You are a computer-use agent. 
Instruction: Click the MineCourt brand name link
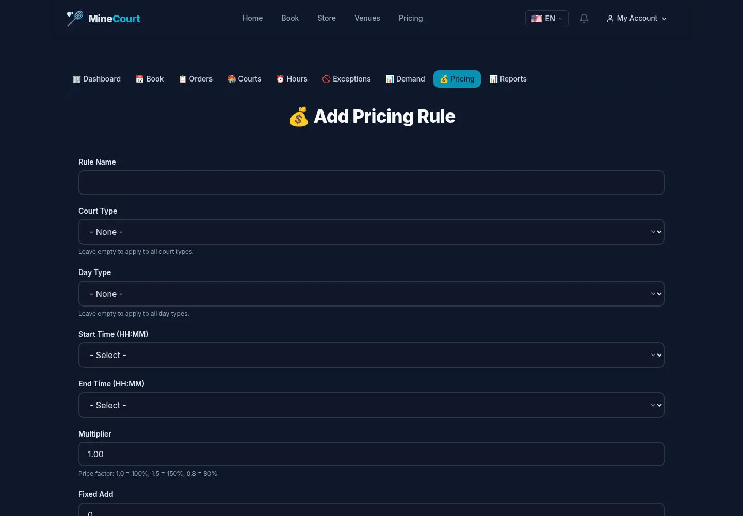coord(114,19)
